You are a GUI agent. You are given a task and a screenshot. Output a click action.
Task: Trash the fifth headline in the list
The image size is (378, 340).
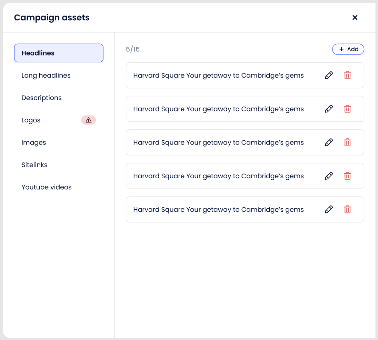(347, 209)
